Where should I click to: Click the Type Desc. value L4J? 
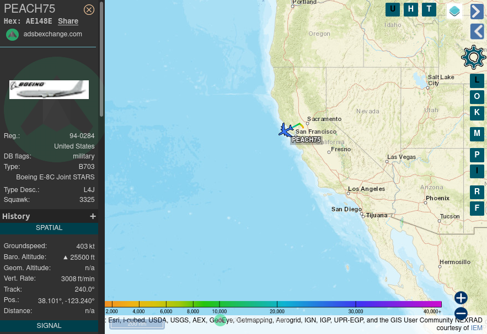pos(89,190)
